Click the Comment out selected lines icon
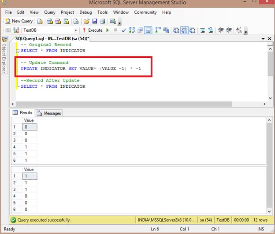This screenshot has width=275, height=234. (x=203, y=30)
